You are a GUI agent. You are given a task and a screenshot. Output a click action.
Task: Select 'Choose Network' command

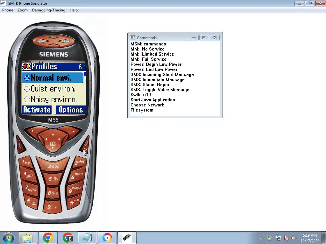click(x=147, y=105)
